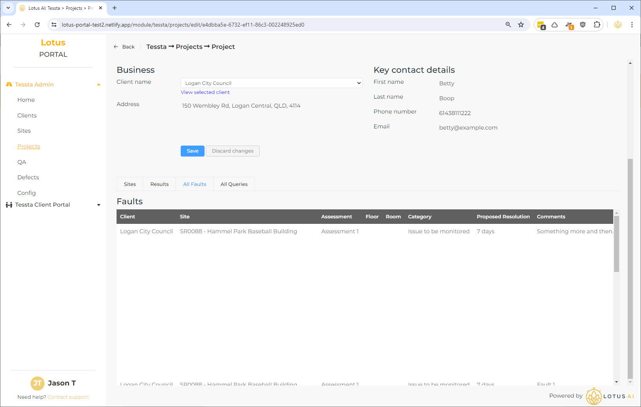641x407 pixels.
Task: Open the Client name dropdown
Action: (271, 83)
